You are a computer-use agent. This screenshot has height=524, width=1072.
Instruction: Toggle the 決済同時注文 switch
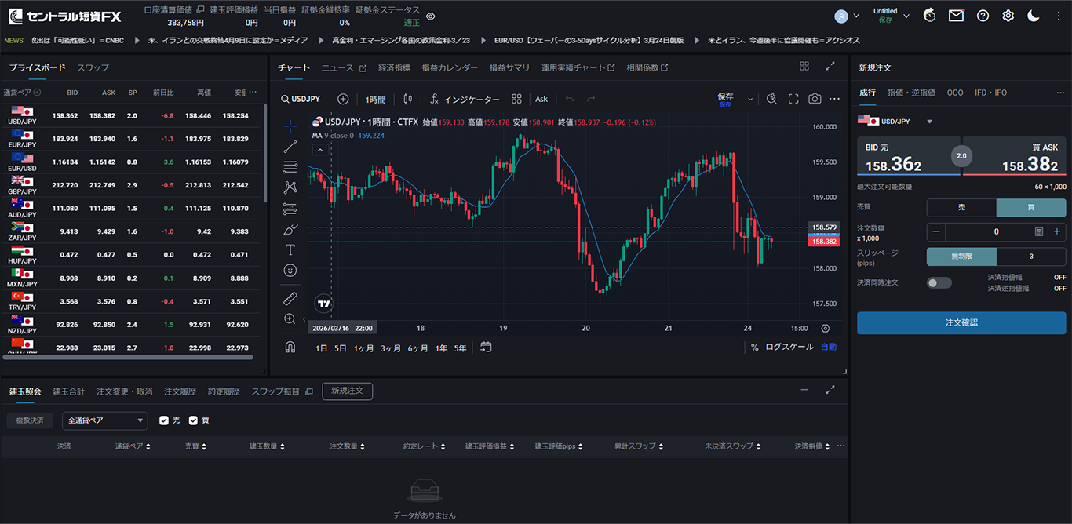[x=939, y=282]
